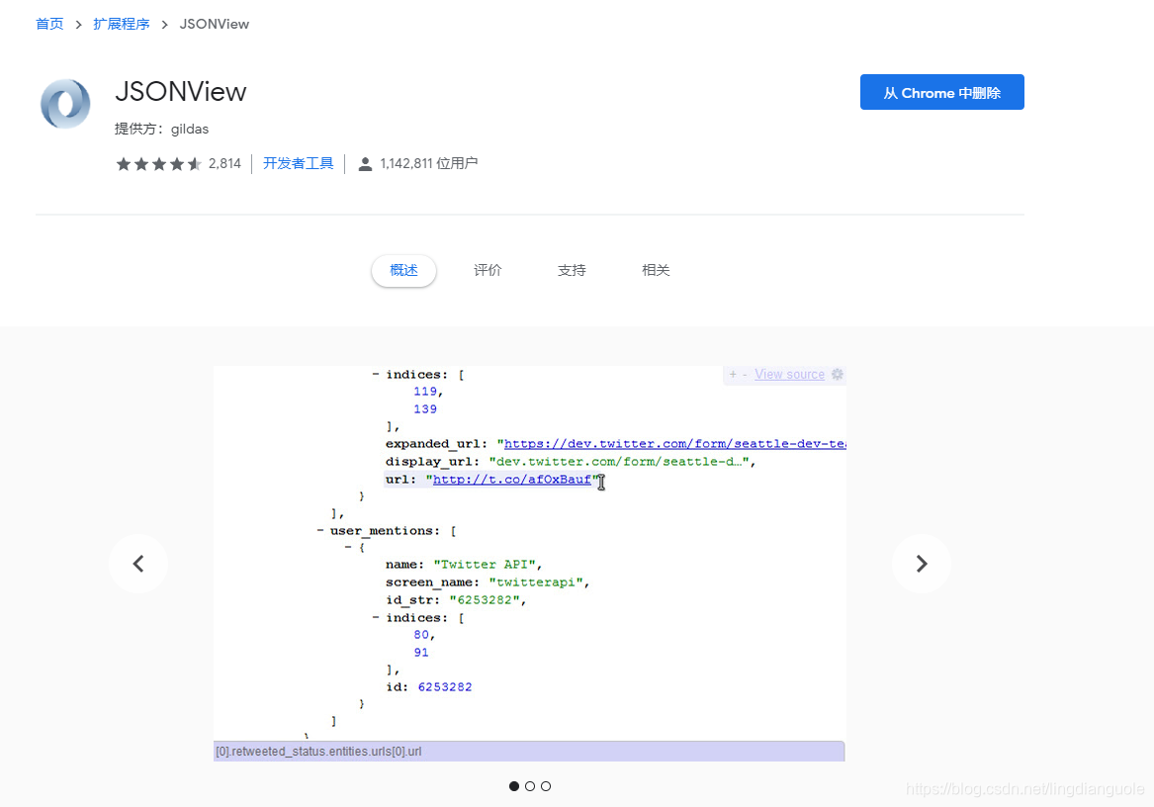
Task: Click the JSONView extension logo icon
Action: tap(65, 104)
